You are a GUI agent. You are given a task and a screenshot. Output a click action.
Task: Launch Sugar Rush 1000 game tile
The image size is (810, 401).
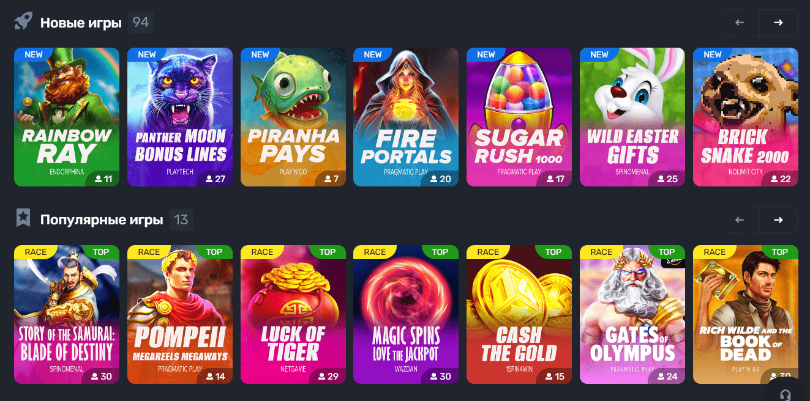click(x=519, y=117)
